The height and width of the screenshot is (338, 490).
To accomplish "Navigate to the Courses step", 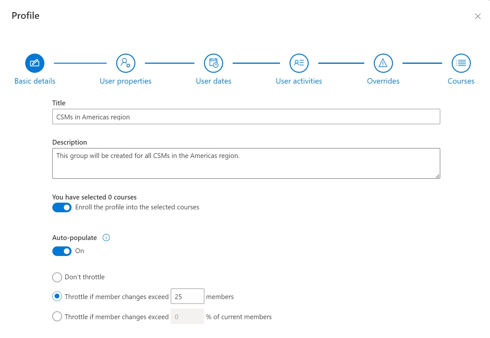I will click(x=461, y=81).
